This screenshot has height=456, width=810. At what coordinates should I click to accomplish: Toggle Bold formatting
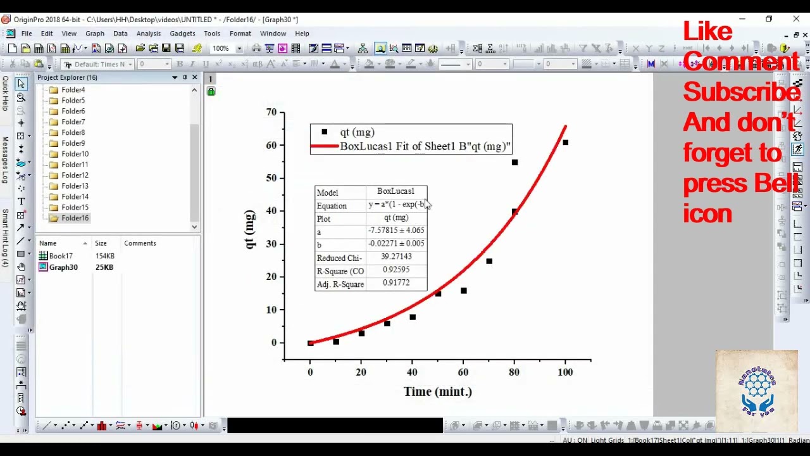point(180,64)
